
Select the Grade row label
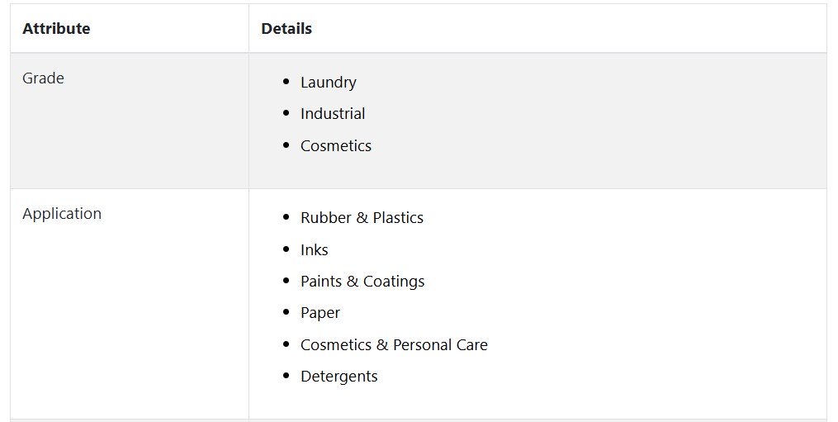tap(43, 78)
